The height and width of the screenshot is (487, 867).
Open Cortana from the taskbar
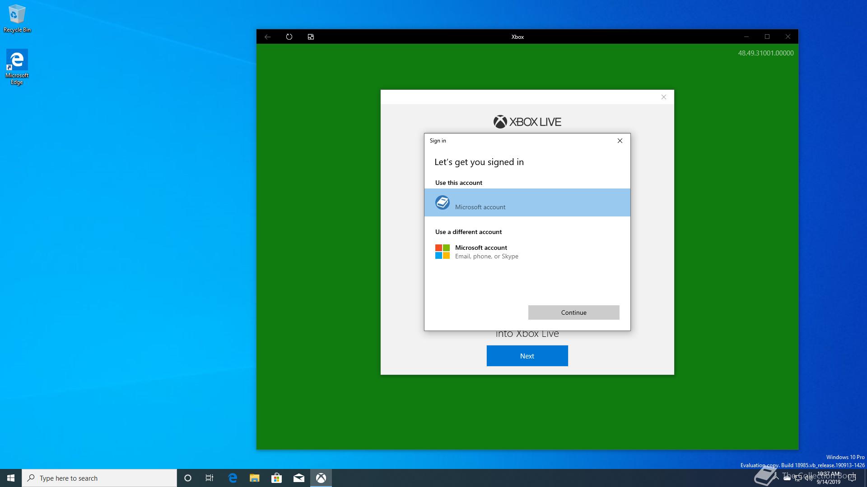tap(188, 478)
